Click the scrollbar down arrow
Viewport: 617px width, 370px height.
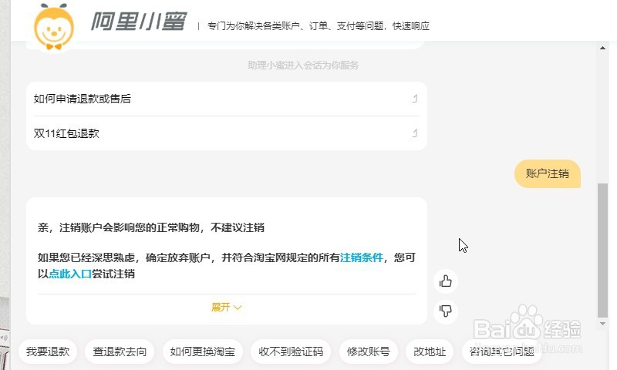point(602,324)
